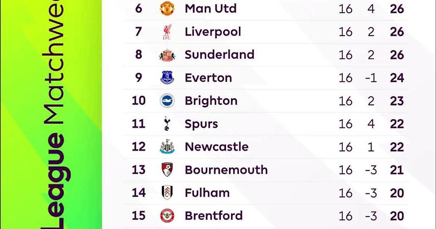This screenshot has height=229, width=436.
Task: Click Fulham's -3 goal difference
Action: 371,193
